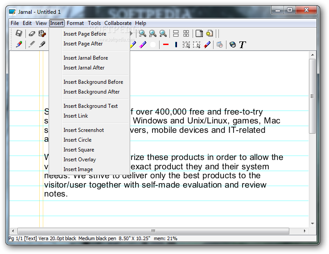Open the File menu
This screenshot has width=329, height=254.
[15, 23]
